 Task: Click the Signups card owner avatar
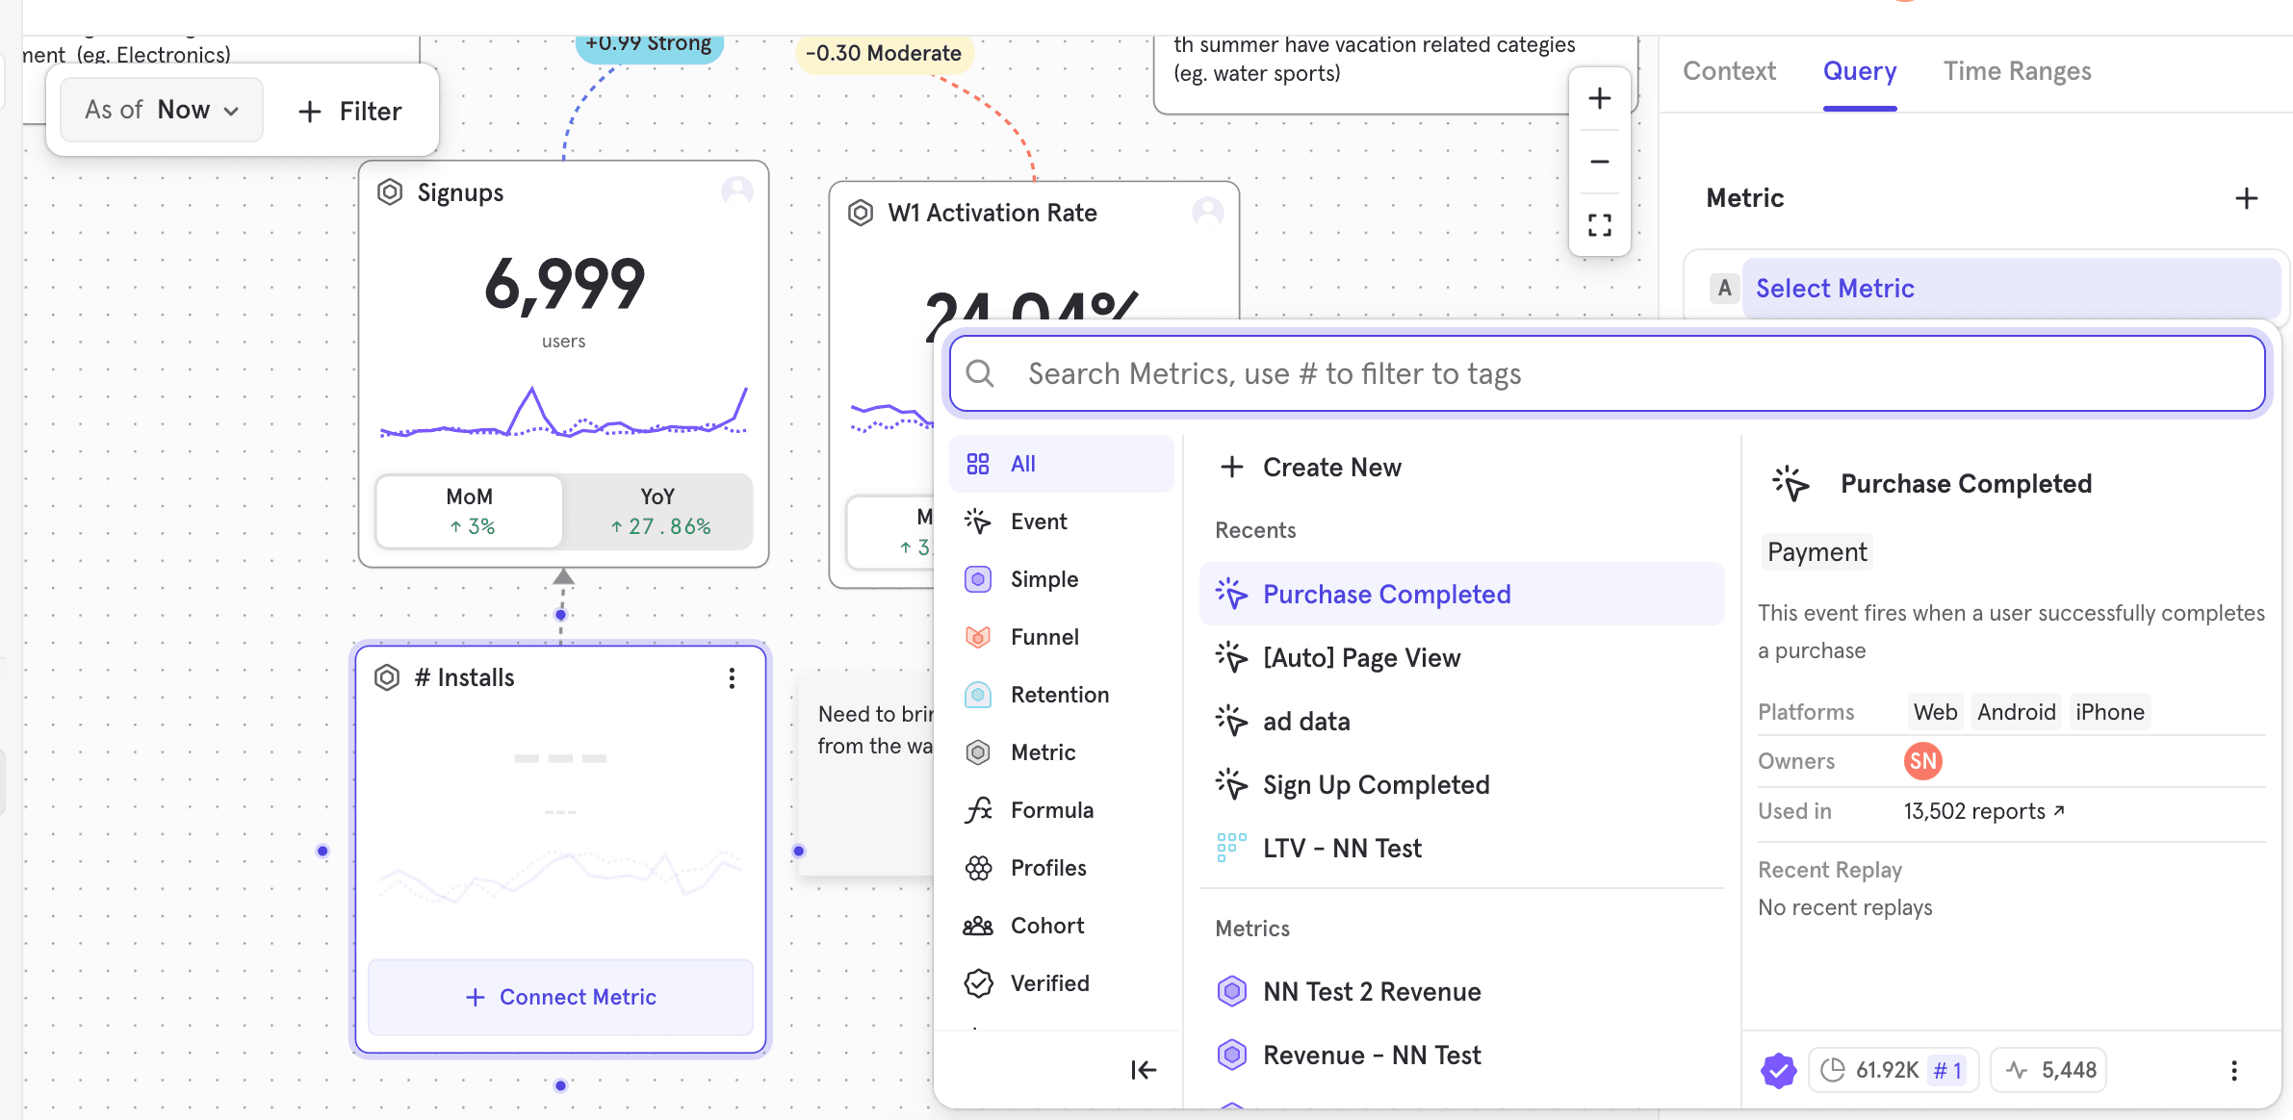pyautogui.click(x=737, y=191)
